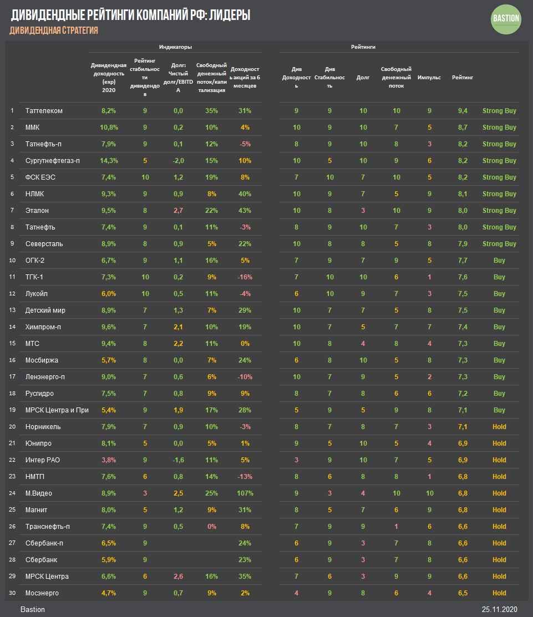Select the 'МТС' company name
533x617 pixels.
32,344
